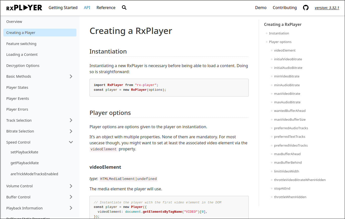Jump to preferredAudioTracks in contents

[x=291, y=128]
